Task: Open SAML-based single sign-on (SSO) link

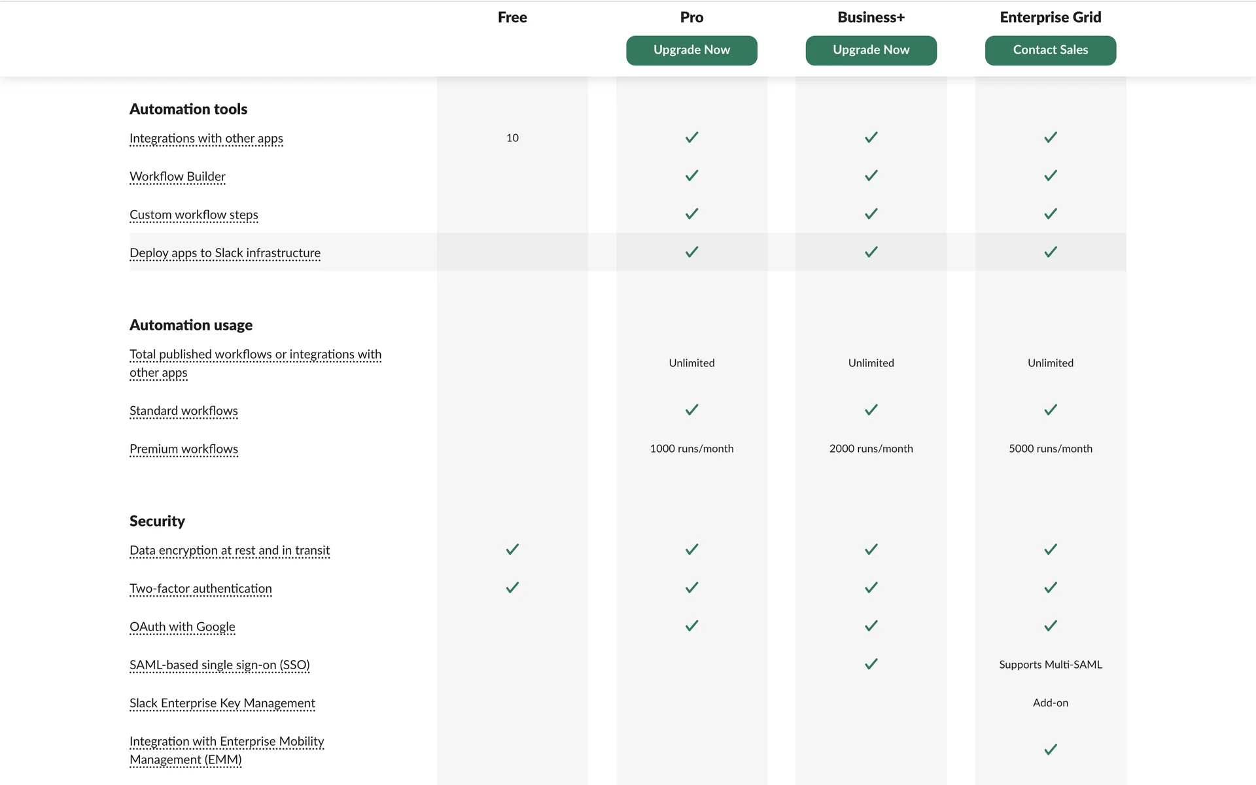Action: click(x=220, y=665)
